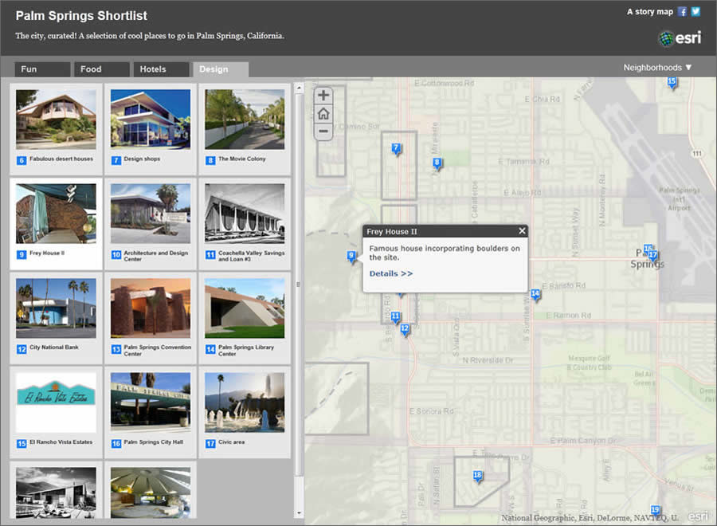Open the City National Bank thumbnail

(56, 308)
